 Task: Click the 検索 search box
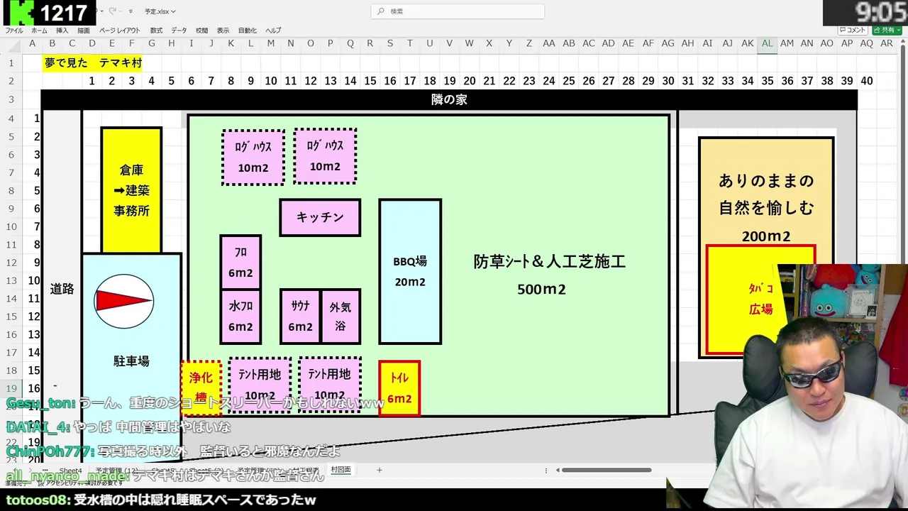click(x=458, y=11)
